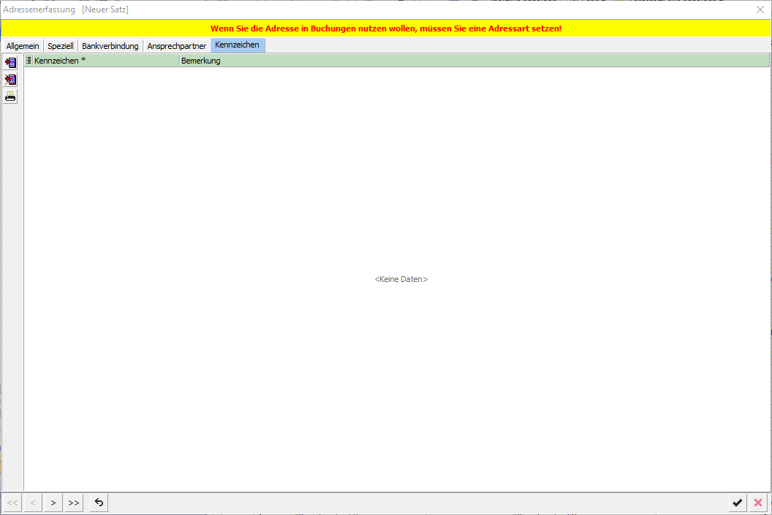772x515 pixels.
Task: Click the empty Keine Daten grid area
Action: click(x=401, y=279)
